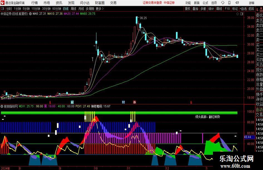
Task: Click the 多股 multi-stock button
Action: 203,9
